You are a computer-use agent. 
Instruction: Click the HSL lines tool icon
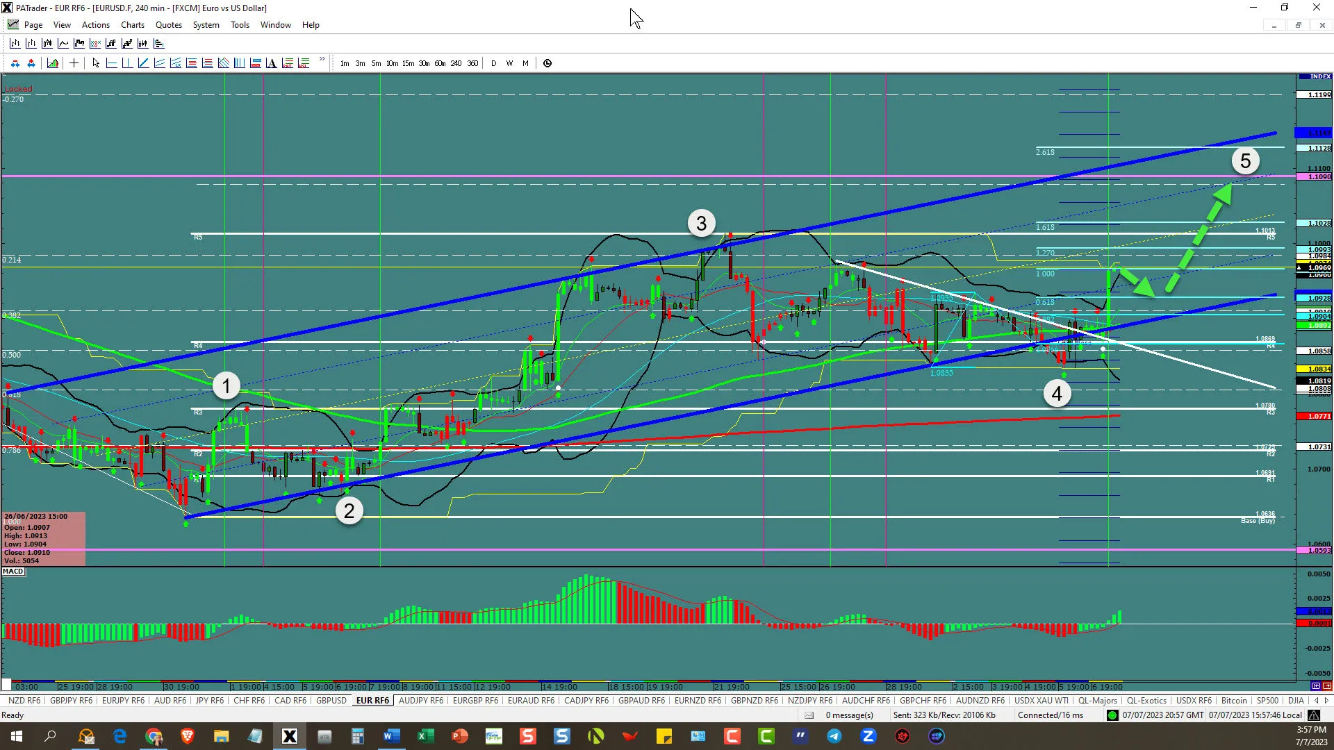tap(304, 63)
